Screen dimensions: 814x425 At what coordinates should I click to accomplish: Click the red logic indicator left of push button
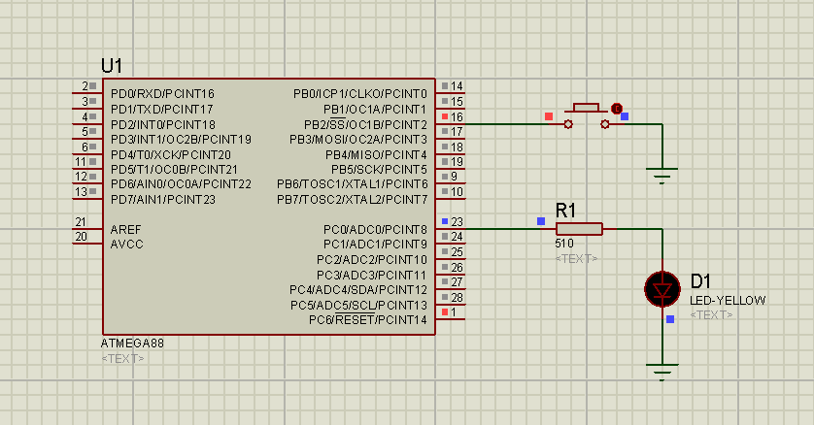[x=549, y=116]
